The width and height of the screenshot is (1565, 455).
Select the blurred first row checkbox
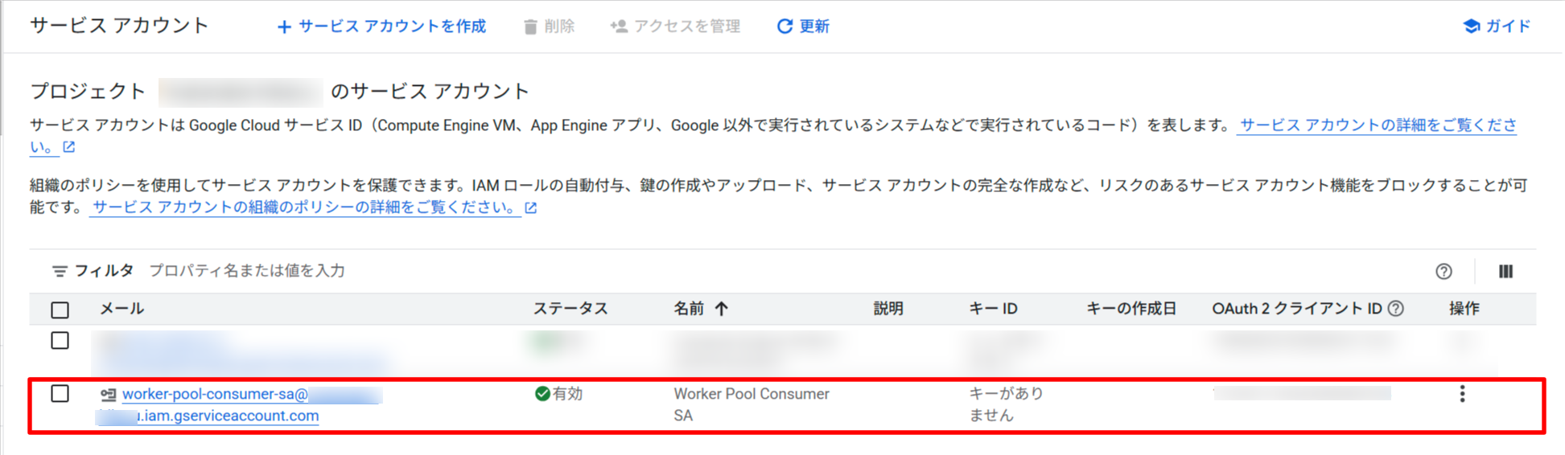click(x=60, y=341)
